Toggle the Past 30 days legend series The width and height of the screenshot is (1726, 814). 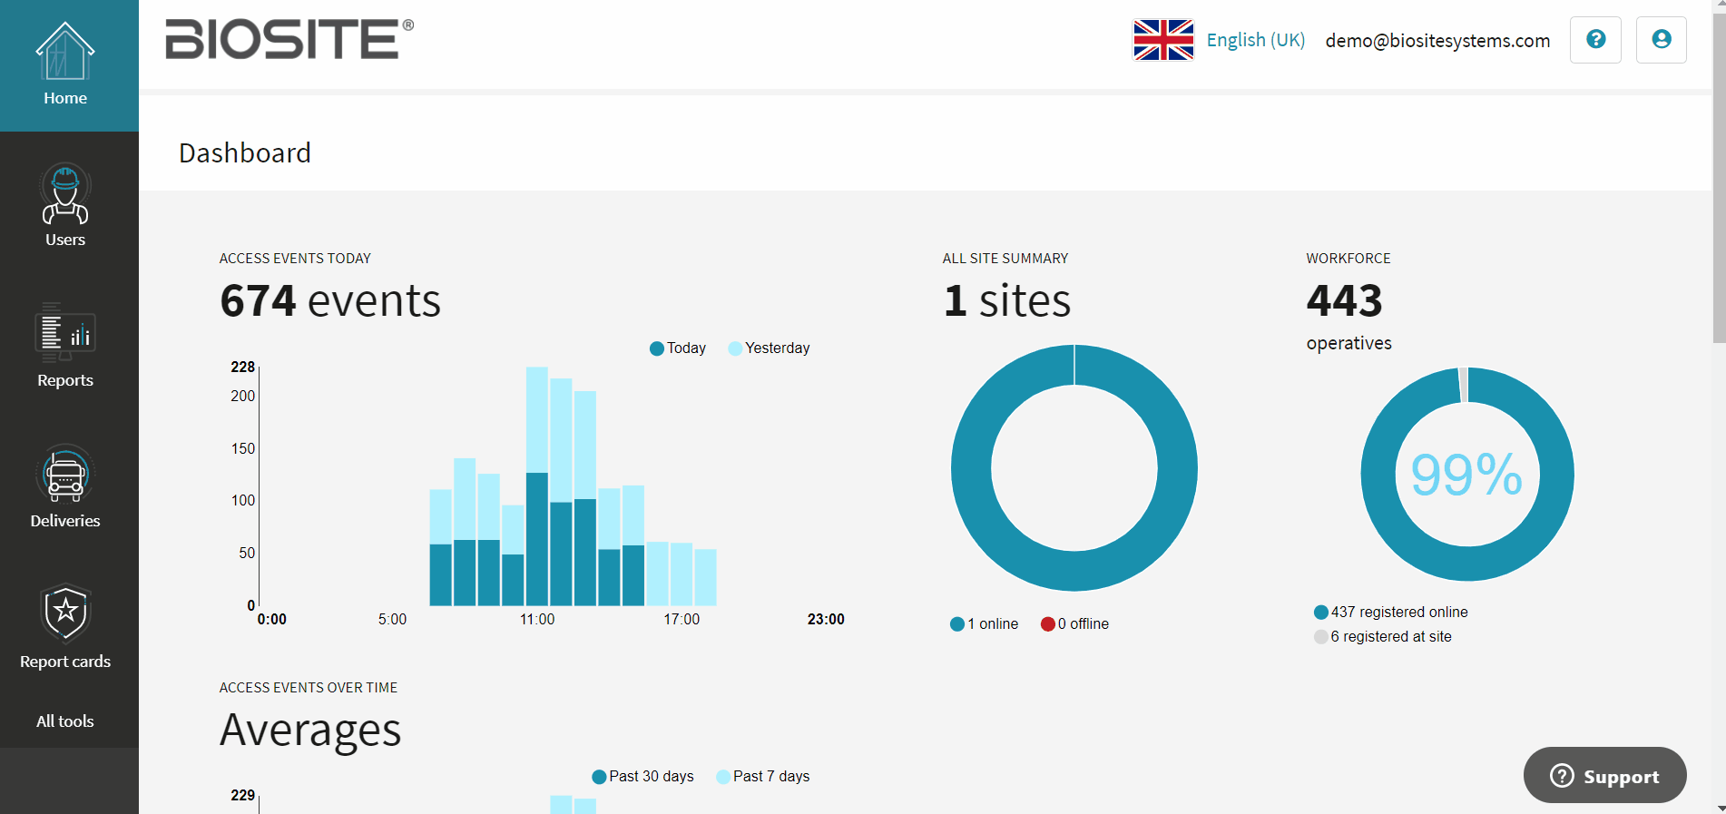tap(642, 777)
